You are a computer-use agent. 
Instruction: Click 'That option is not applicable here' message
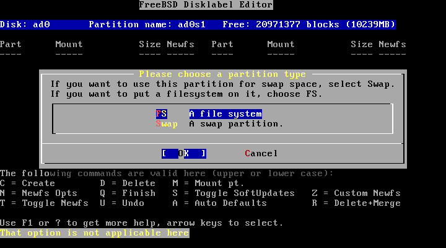95,233
